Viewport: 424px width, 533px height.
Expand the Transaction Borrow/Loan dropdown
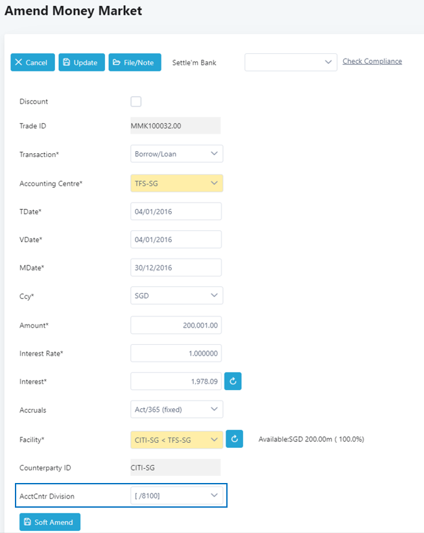tap(177, 154)
